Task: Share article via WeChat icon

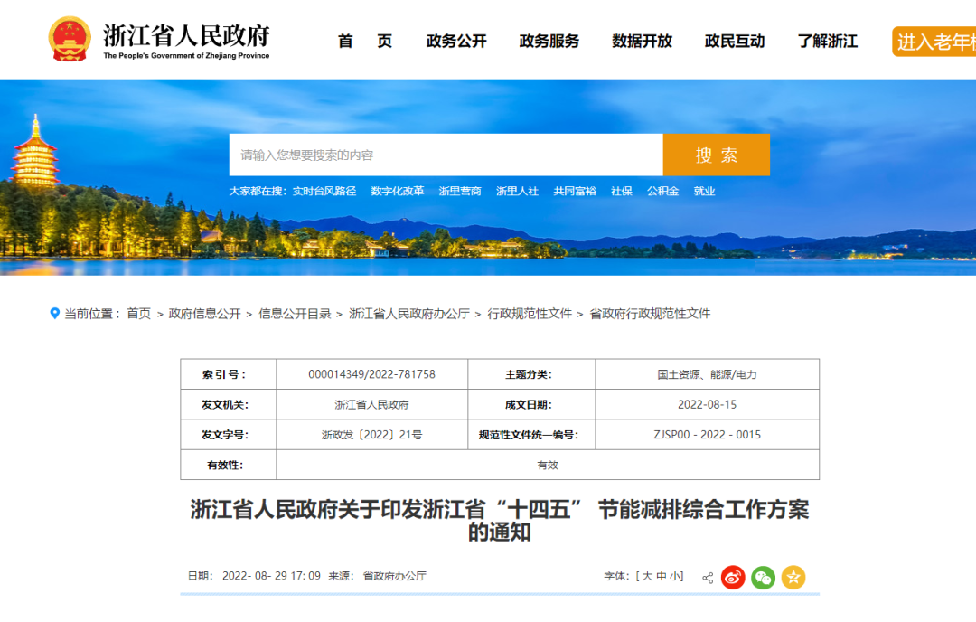Action: 764,578
